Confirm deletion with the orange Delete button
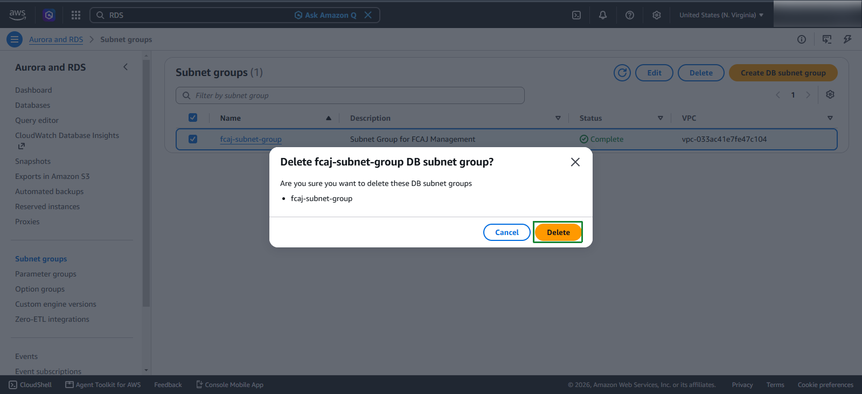 tap(558, 232)
